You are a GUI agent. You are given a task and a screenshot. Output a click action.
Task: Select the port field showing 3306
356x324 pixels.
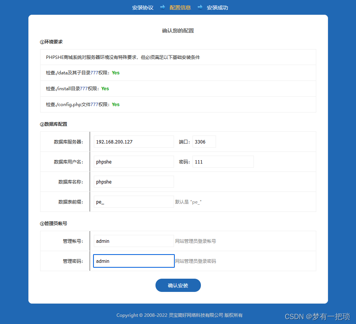204,142
